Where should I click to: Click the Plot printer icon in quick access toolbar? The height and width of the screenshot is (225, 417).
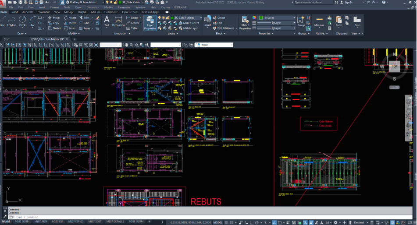pyautogui.click(x=41, y=2)
